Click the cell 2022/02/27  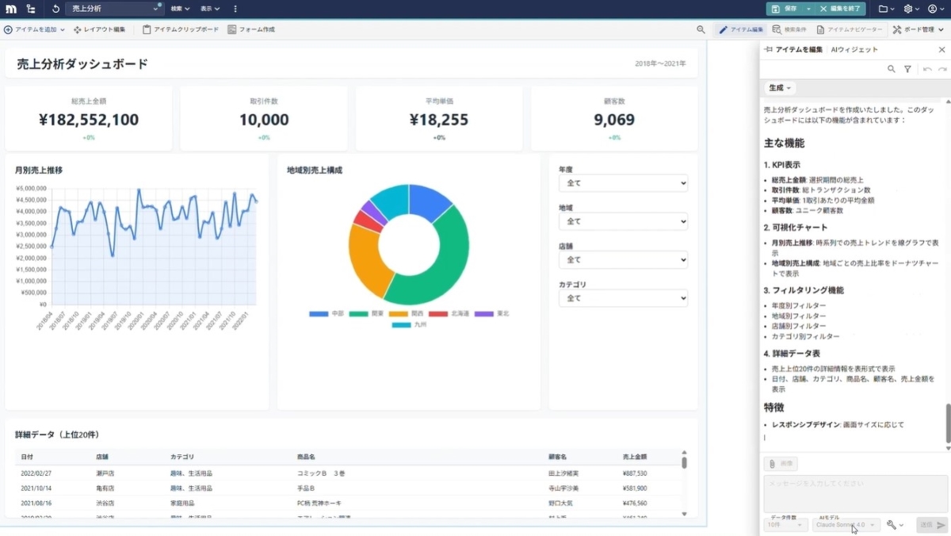[x=36, y=473]
